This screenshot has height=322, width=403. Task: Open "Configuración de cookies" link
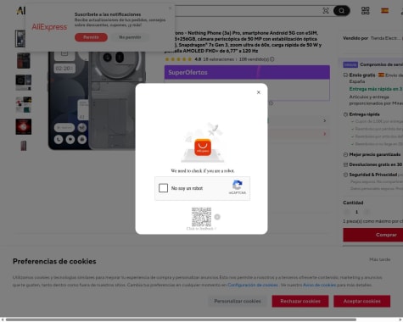tap(253, 285)
